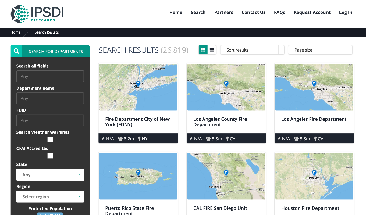Select Partners in the navigation bar
Viewport: 366px width, 215px height.
pos(224,12)
